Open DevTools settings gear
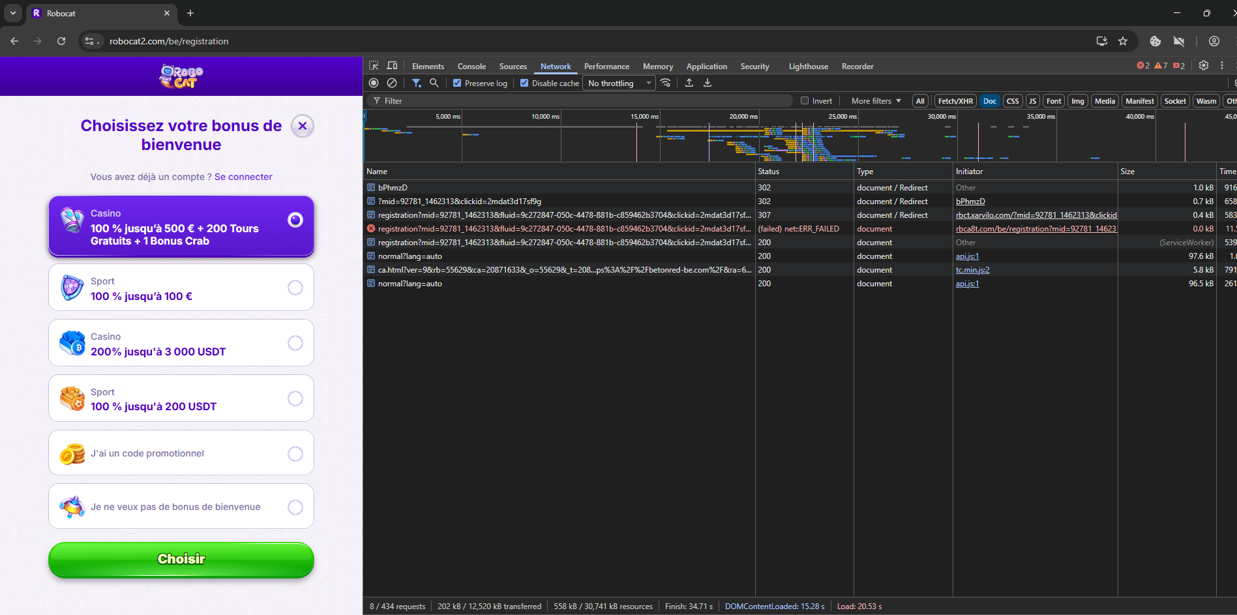Viewport: 1237px width, 615px height. pos(1204,65)
